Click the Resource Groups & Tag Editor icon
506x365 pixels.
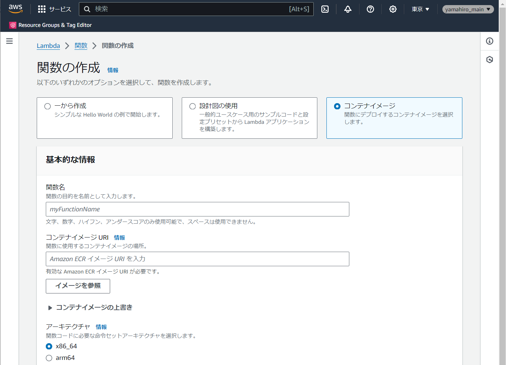tap(12, 25)
